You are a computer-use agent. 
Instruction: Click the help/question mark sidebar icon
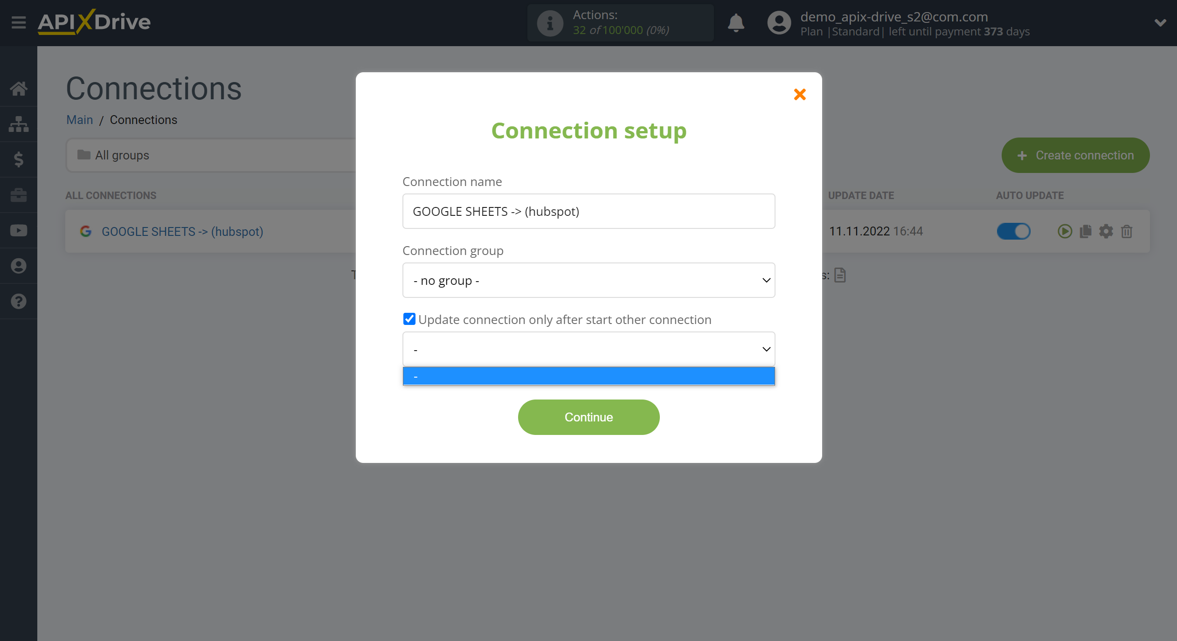point(19,302)
